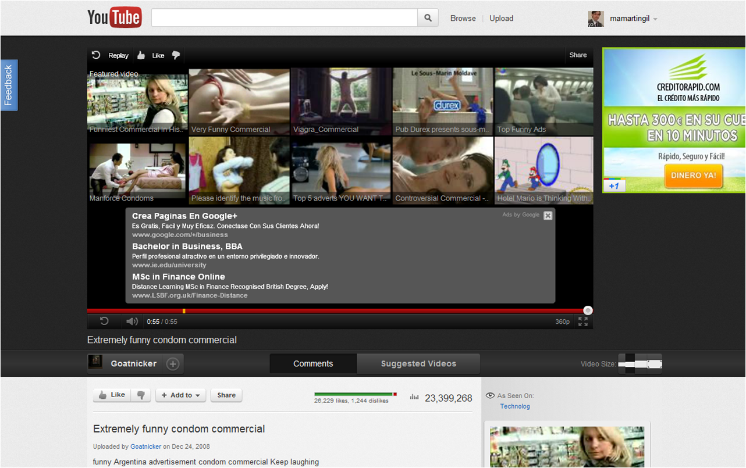
Task: Switch to the Comments tab
Action: (x=313, y=363)
